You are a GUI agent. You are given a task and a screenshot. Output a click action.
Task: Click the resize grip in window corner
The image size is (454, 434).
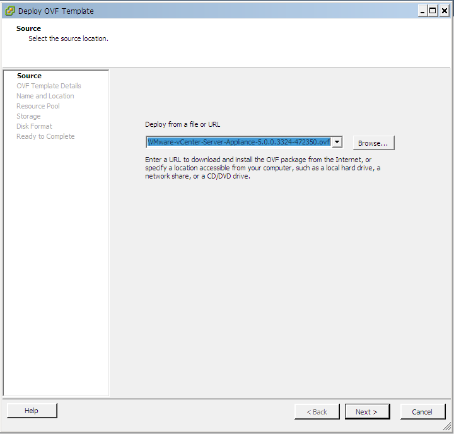pyautogui.click(x=447, y=426)
